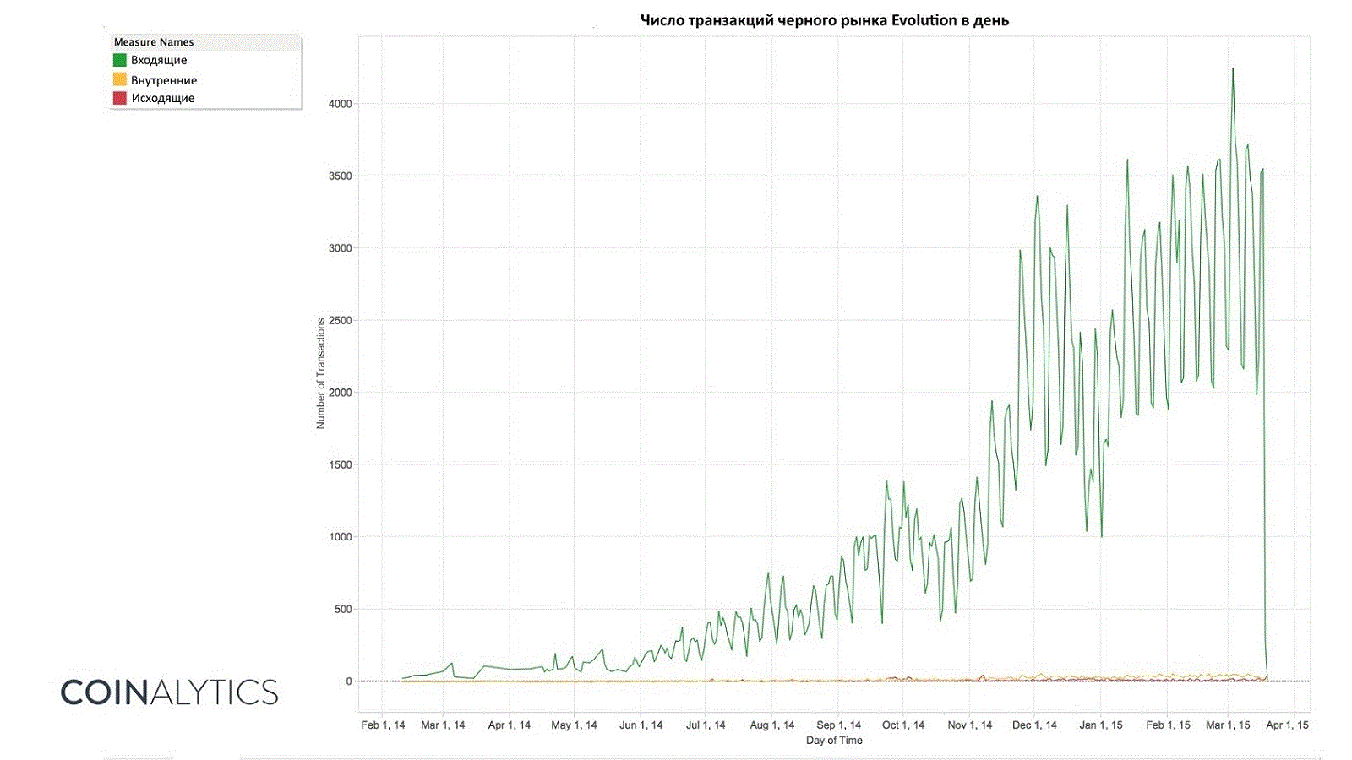Click the red Исходящие color swatch
Screen dimensions: 1352x760
[x=120, y=98]
